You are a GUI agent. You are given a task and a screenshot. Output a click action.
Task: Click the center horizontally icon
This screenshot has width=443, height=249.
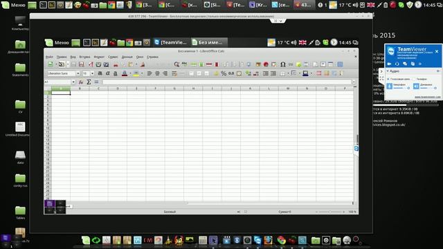point(157,73)
